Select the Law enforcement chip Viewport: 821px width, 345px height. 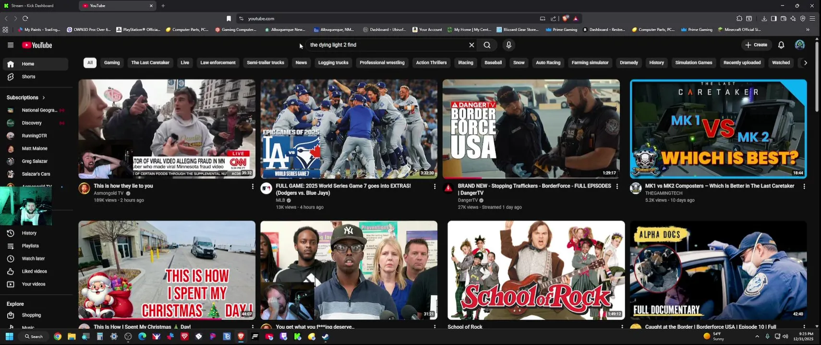pyautogui.click(x=218, y=63)
